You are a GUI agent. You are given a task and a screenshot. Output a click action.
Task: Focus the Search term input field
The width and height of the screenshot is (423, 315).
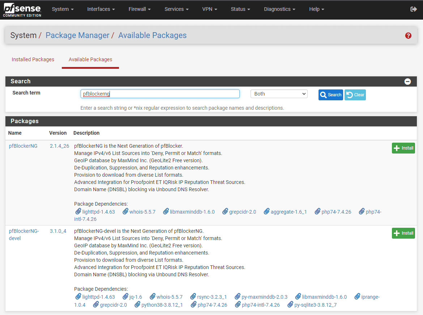160,94
